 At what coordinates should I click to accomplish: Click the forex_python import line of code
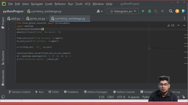43,23
